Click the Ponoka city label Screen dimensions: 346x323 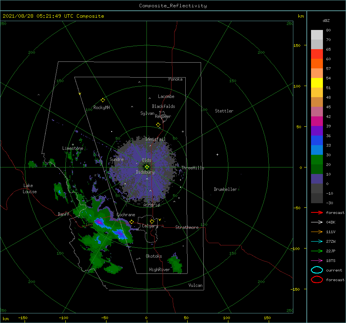click(175, 79)
